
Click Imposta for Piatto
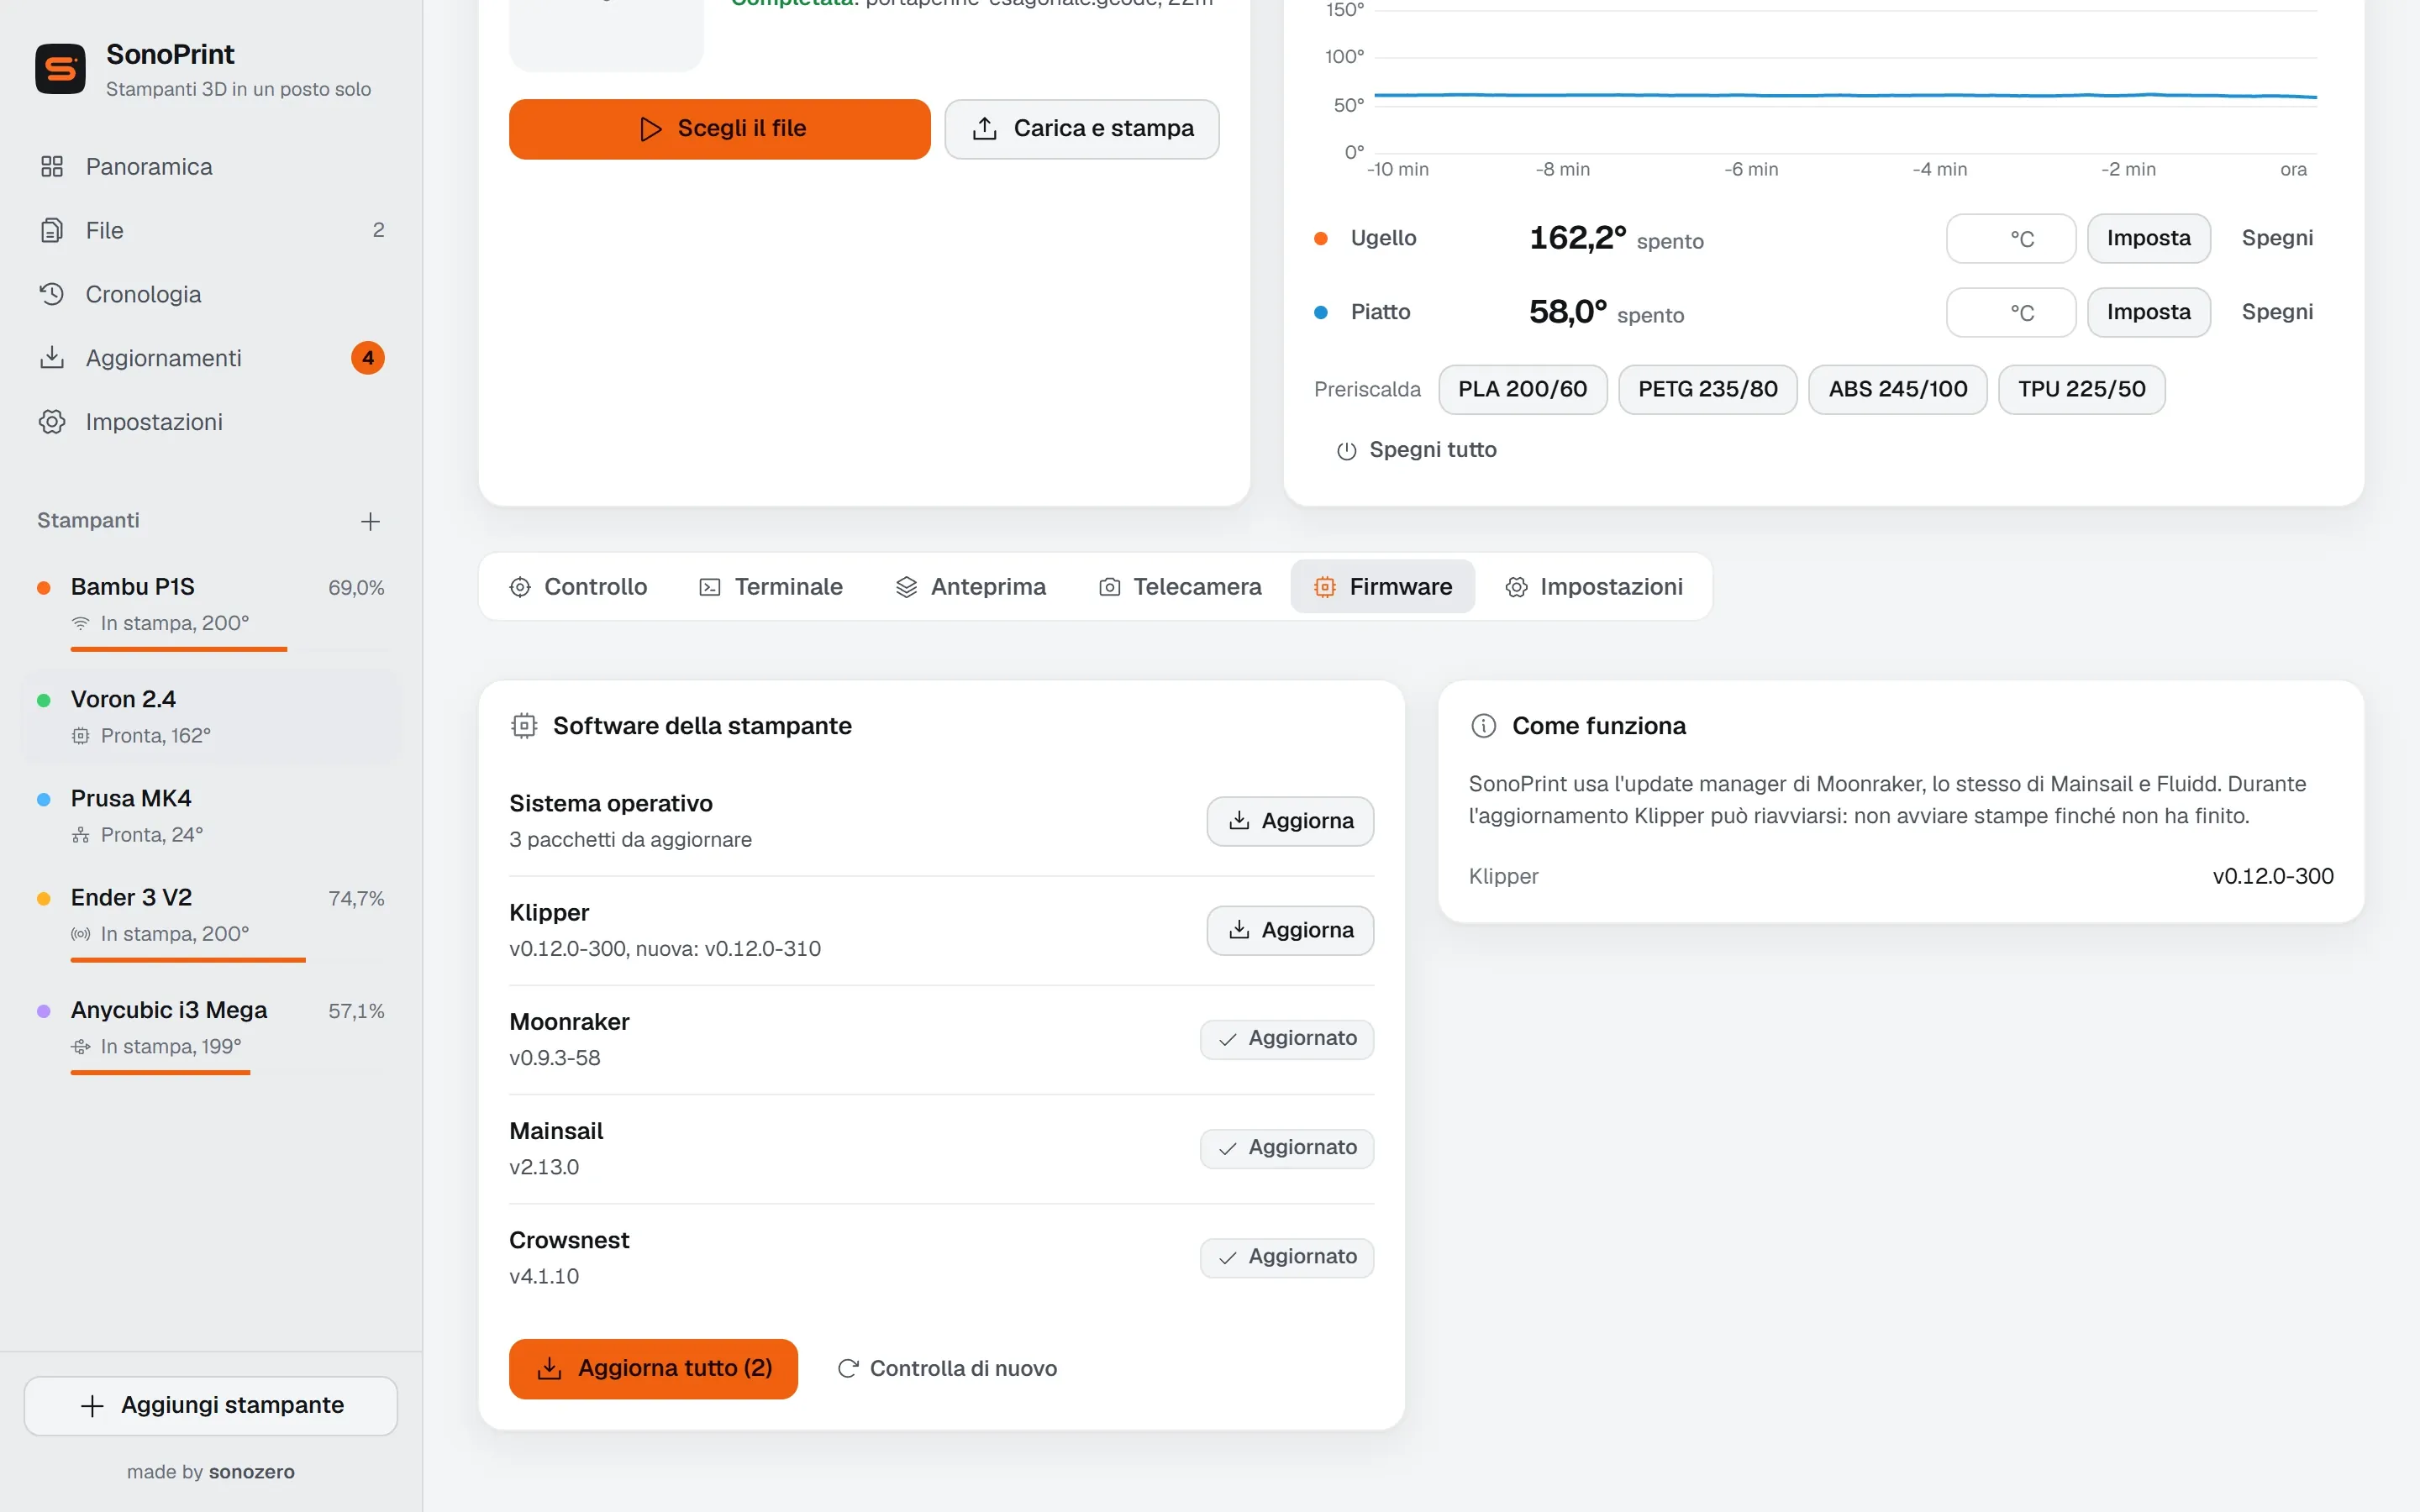click(2149, 312)
